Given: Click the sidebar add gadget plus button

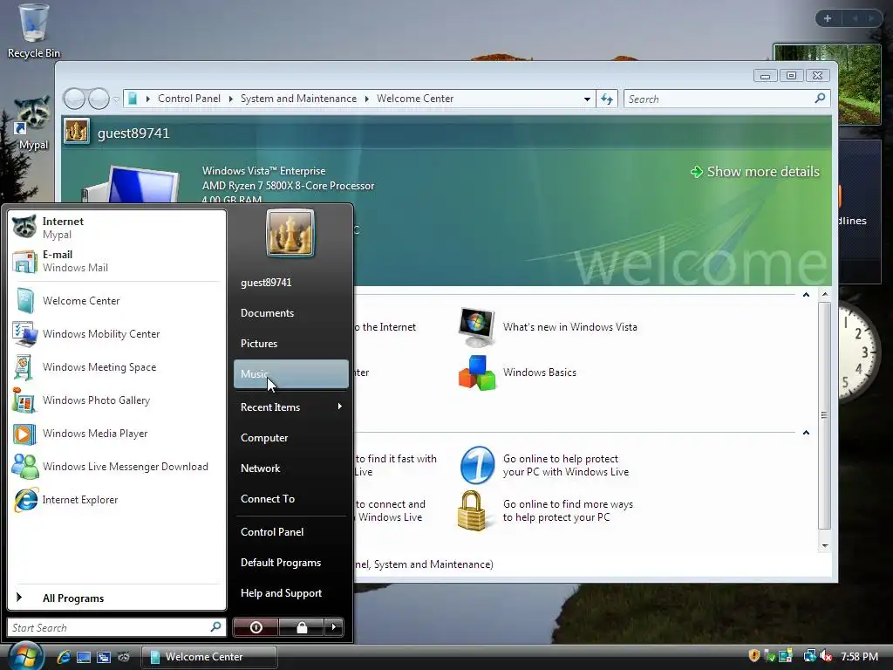Looking at the screenshot, I should click(828, 18).
